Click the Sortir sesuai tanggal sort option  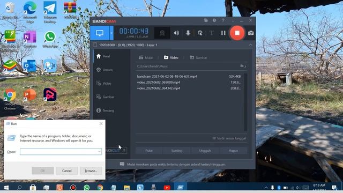(x=229, y=138)
